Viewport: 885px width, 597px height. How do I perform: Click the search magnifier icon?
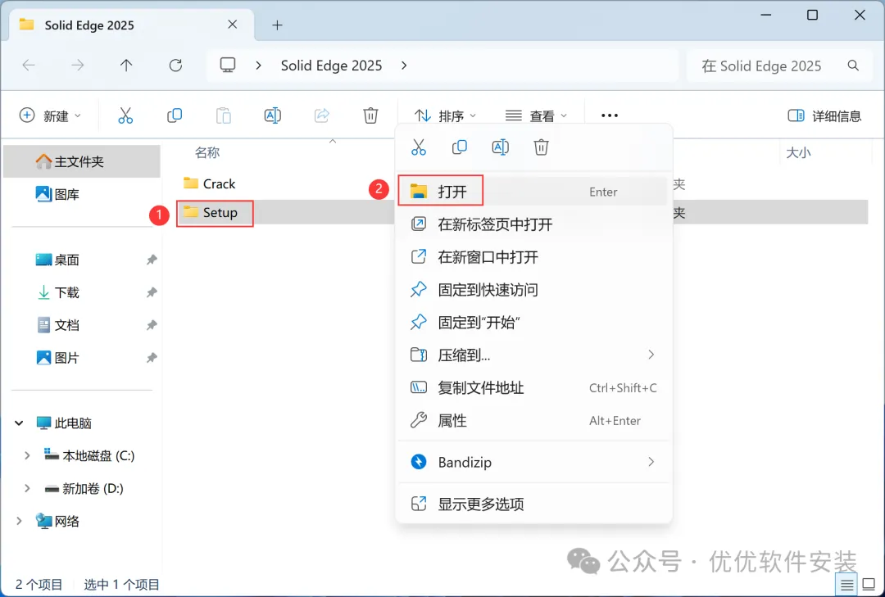click(853, 66)
